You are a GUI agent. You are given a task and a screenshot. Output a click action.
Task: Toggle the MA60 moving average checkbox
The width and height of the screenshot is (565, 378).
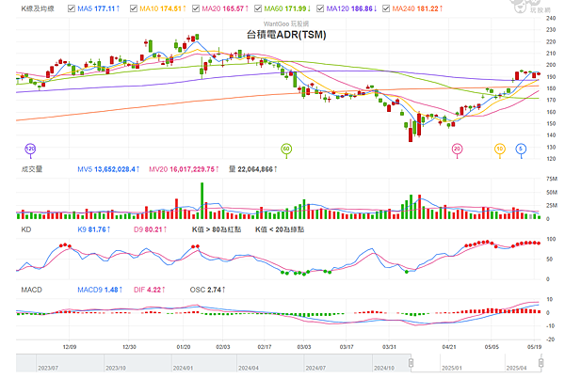(x=258, y=8)
